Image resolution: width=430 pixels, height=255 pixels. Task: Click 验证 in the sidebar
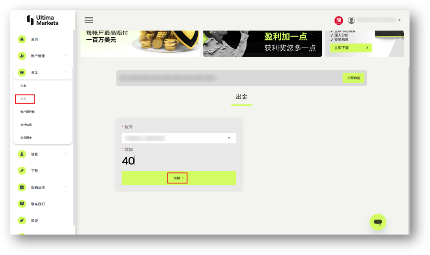tap(35, 221)
